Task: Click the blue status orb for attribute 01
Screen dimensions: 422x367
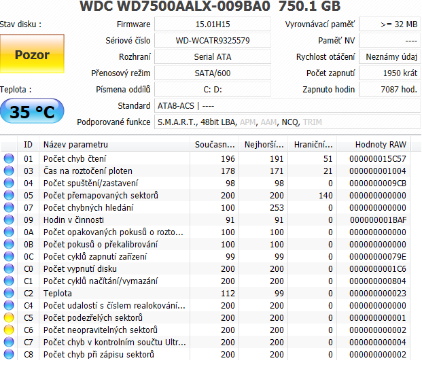Action: (x=9, y=158)
